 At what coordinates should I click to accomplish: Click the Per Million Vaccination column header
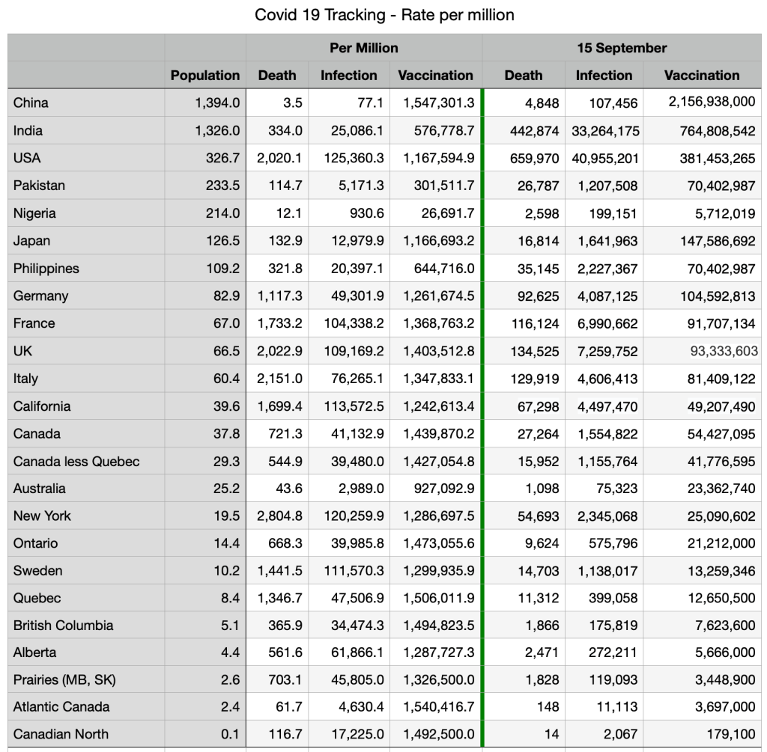point(435,76)
